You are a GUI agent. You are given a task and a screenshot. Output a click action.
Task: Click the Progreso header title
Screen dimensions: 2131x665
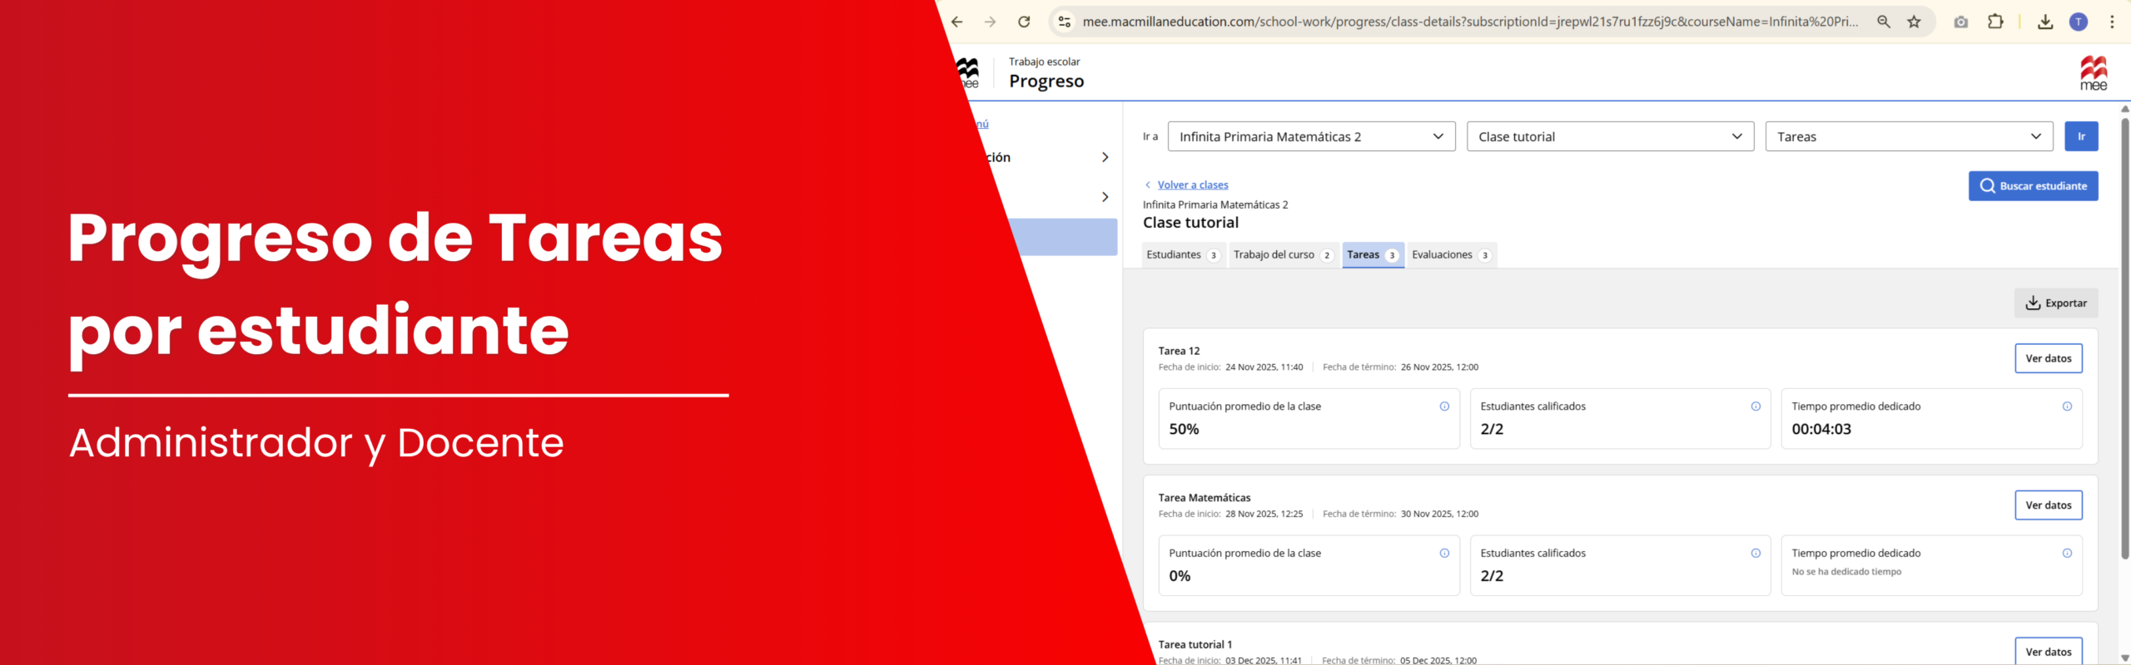tap(1046, 81)
